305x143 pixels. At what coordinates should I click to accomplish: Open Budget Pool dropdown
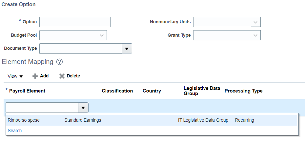(x=73, y=35)
